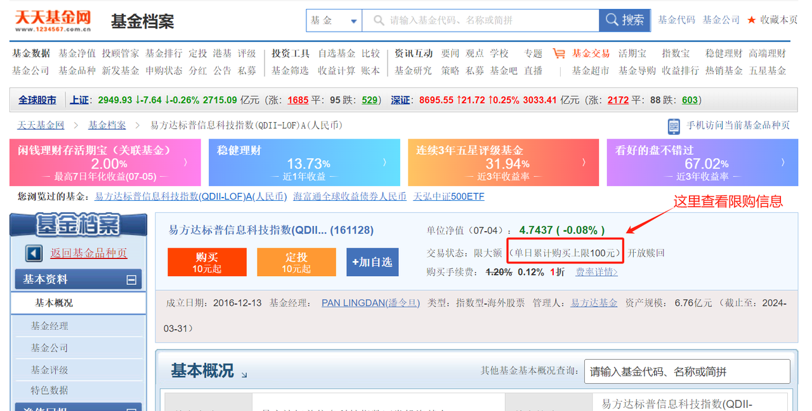This screenshot has height=411, width=812.
Task: Open the 费率详情 link
Action: coord(596,272)
